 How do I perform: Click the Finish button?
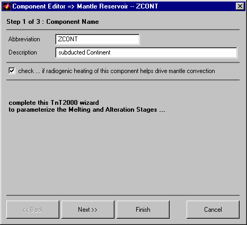[x=143, y=210]
